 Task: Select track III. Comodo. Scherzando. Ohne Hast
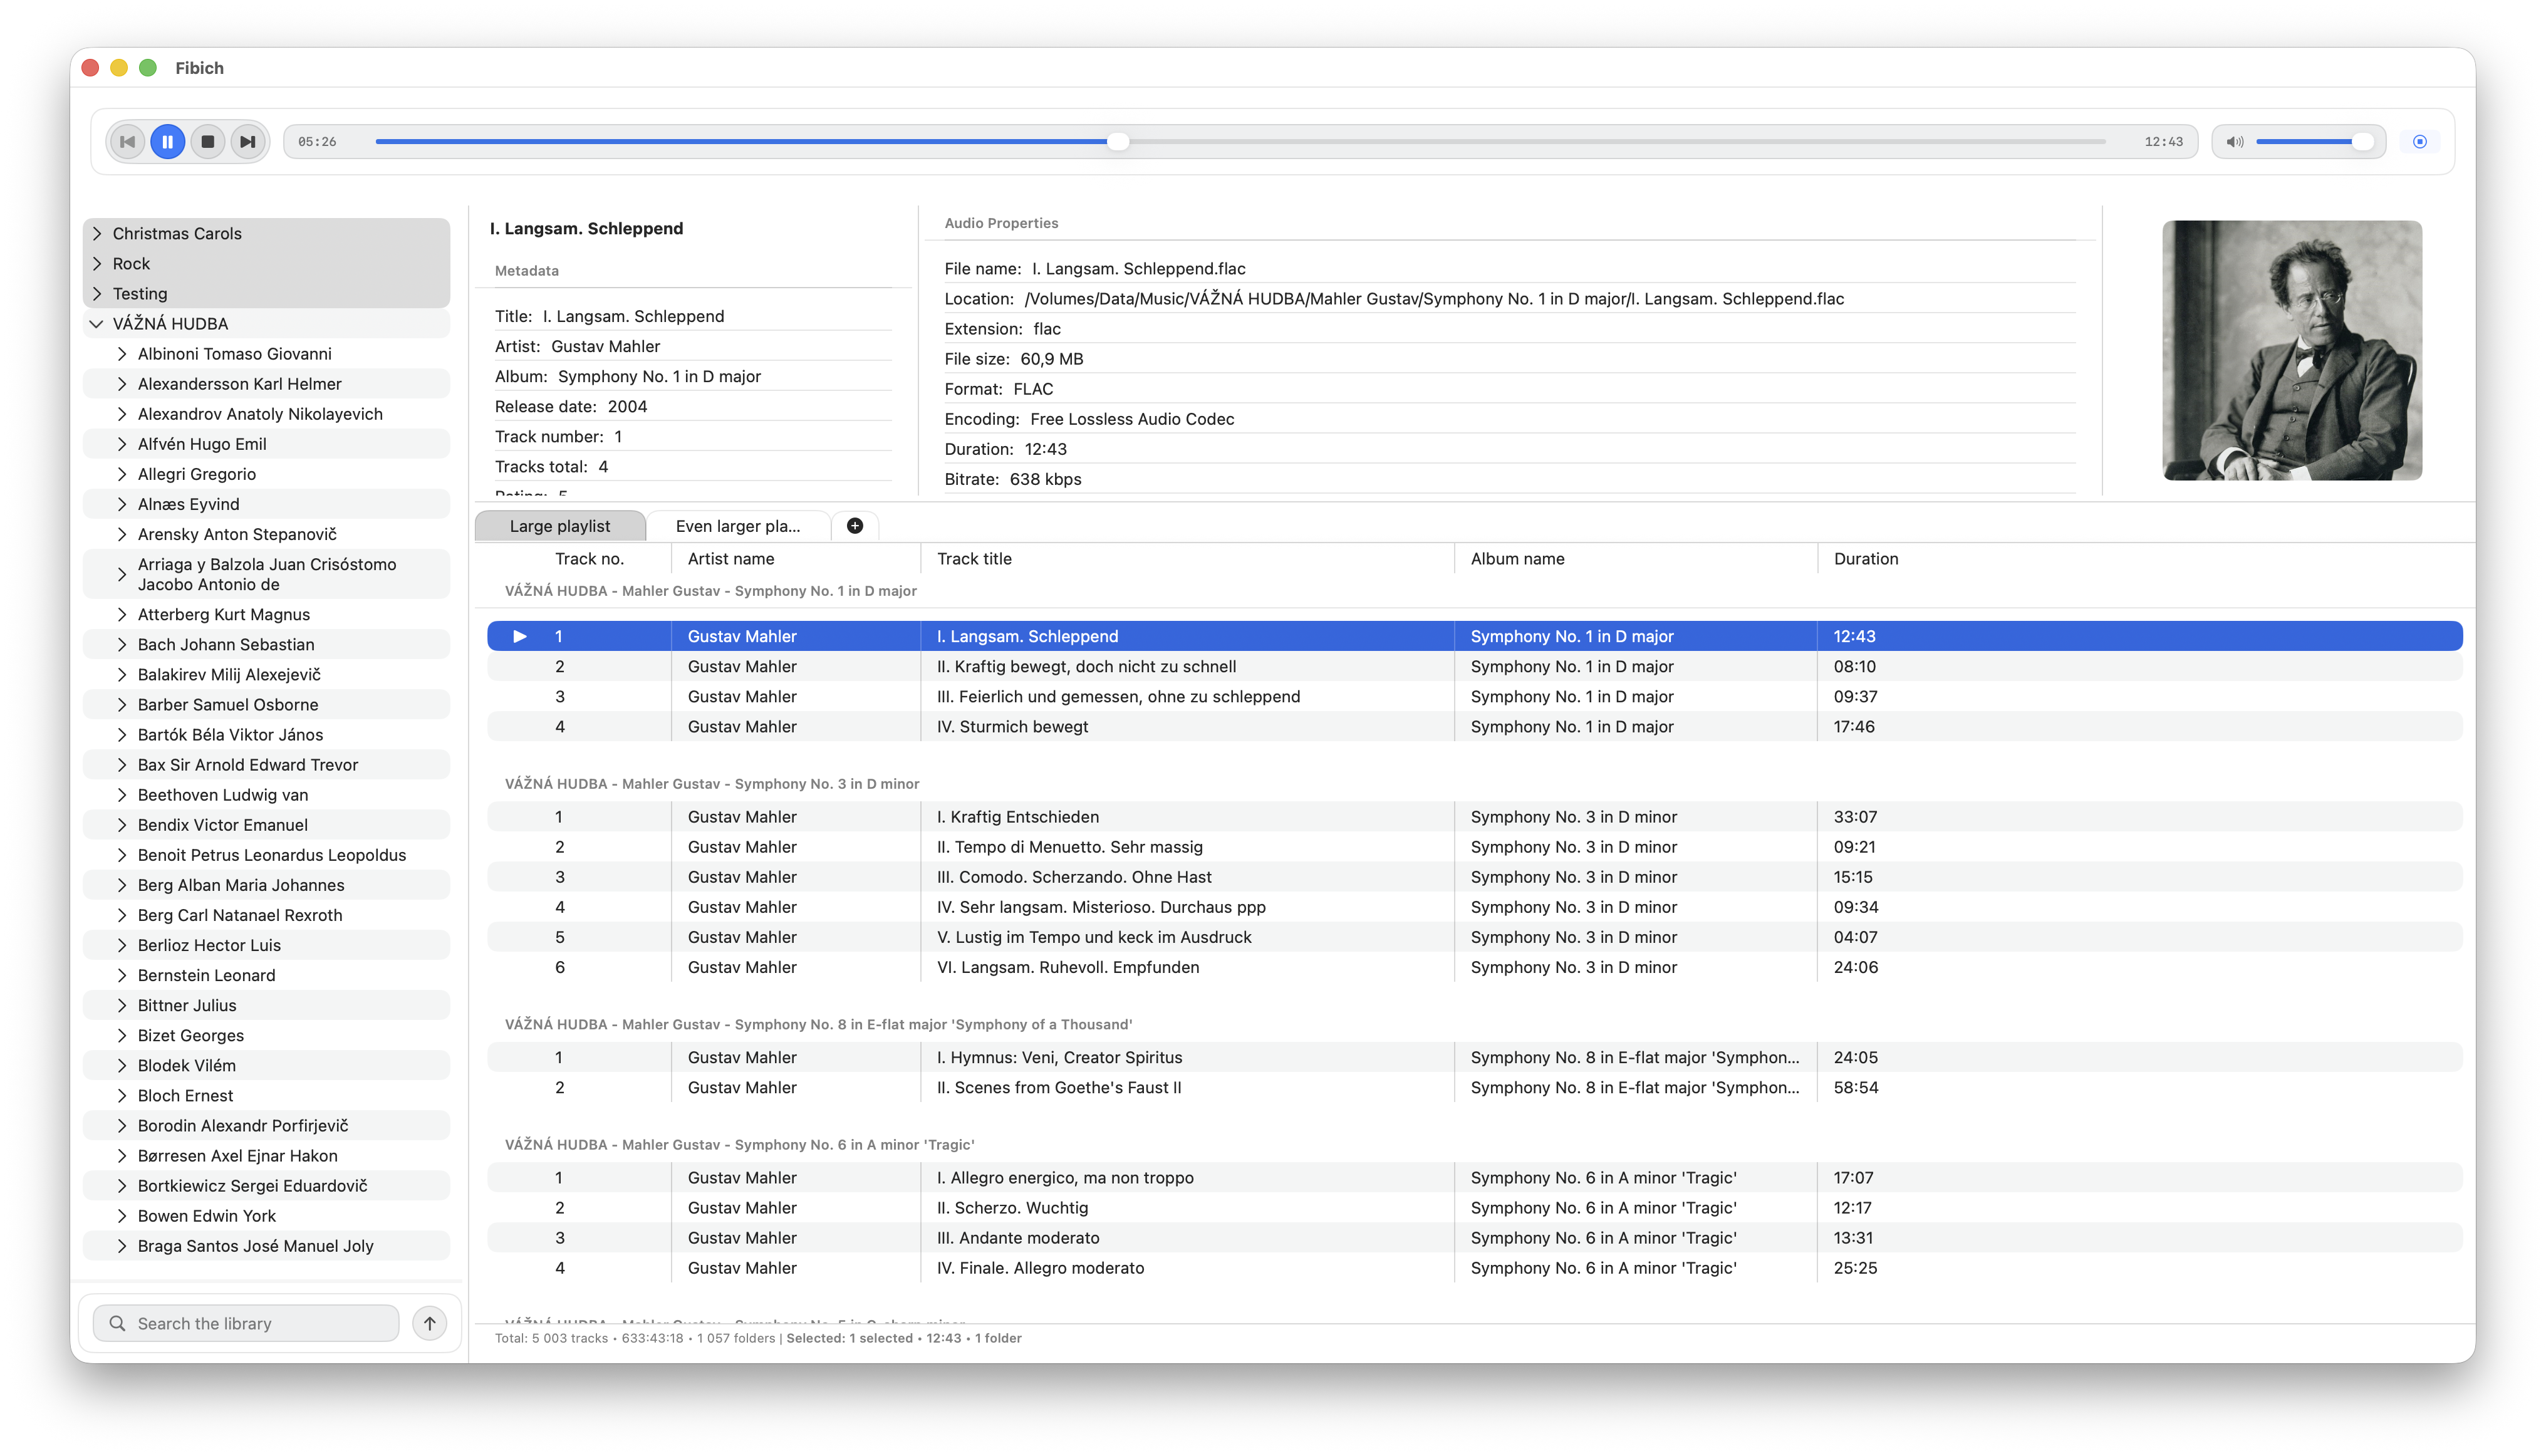tap(1474, 876)
